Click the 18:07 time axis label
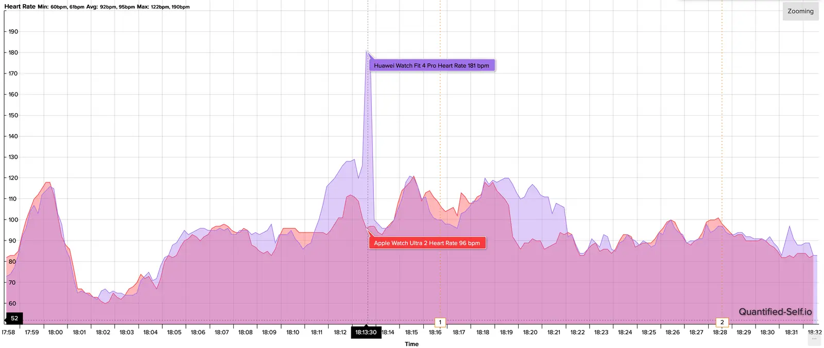 click(221, 332)
